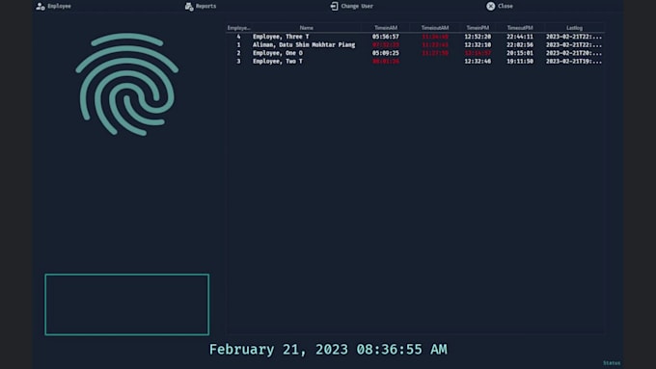
Task: Click the large fingerprint scanner image
Action: click(126, 84)
